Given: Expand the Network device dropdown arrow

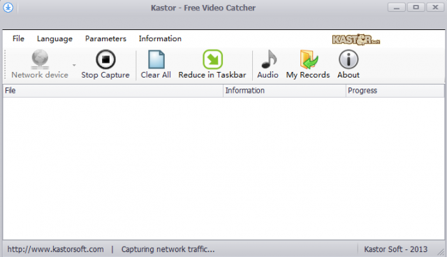Looking at the screenshot, I should 74,65.
